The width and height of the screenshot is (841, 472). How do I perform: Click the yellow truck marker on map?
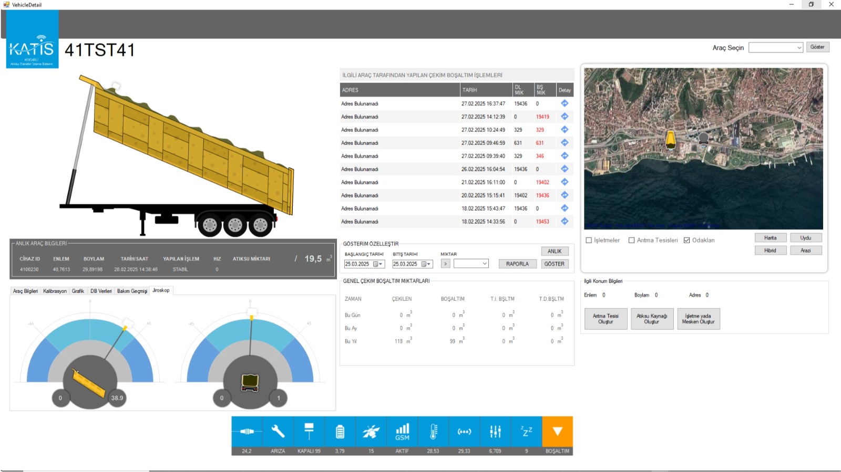pos(671,140)
